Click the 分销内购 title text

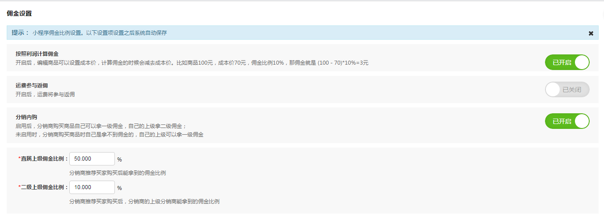tap(26, 117)
